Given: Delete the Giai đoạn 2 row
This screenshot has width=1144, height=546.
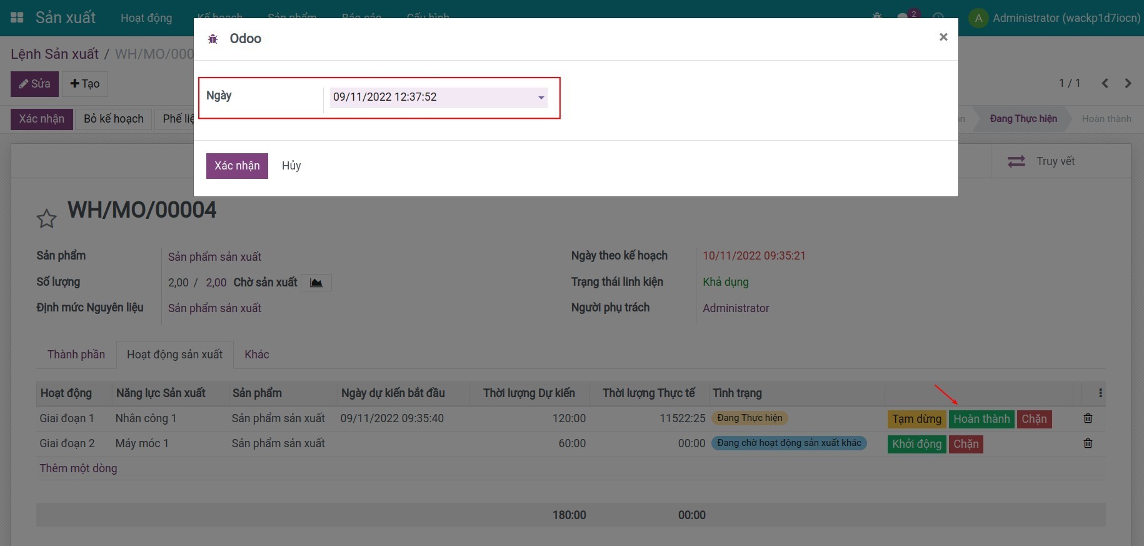Looking at the screenshot, I should (1088, 443).
